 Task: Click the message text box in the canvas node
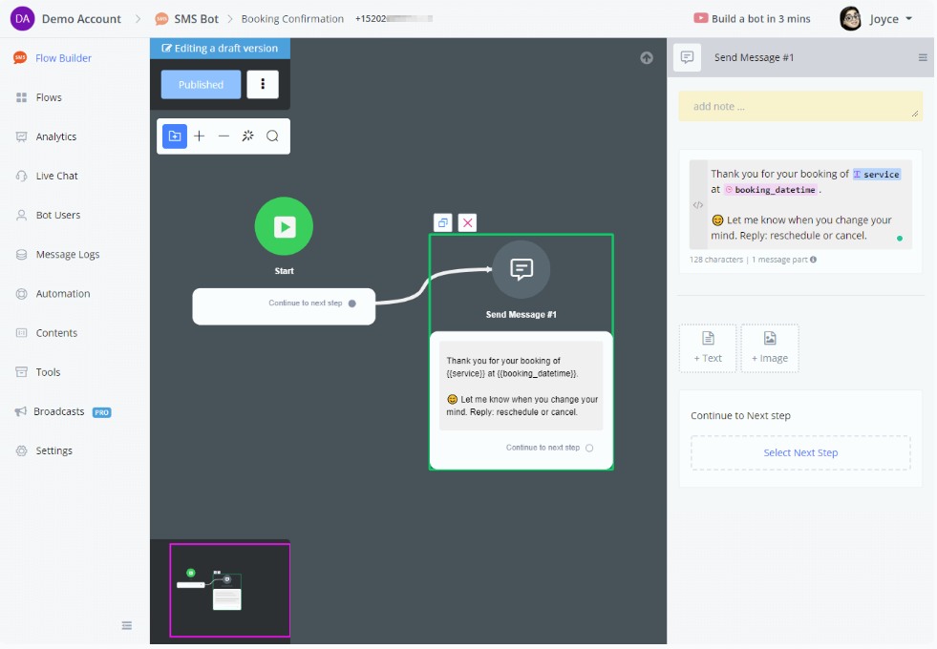(522, 386)
